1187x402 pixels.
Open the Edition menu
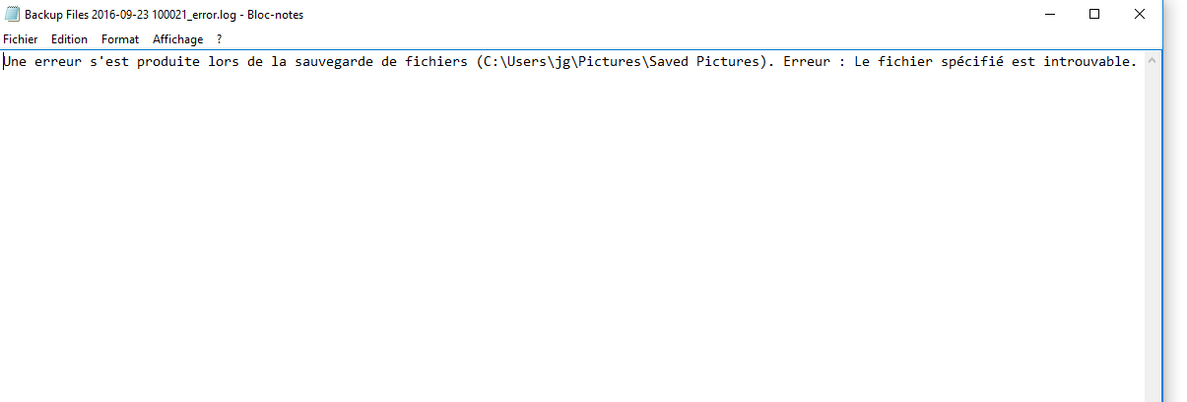click(x=69, y=39)
